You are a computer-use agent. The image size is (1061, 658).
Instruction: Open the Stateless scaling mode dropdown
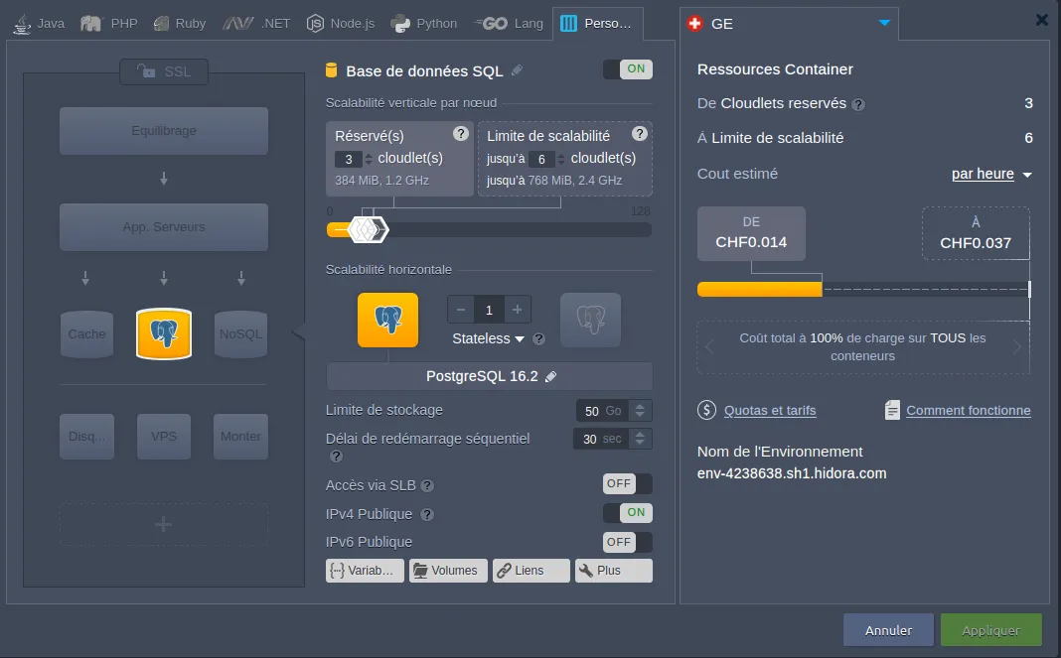tap(489, 338)
